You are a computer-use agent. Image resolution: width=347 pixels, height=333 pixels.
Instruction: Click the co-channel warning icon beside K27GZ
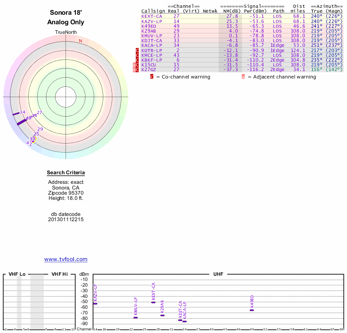[137, 69]
